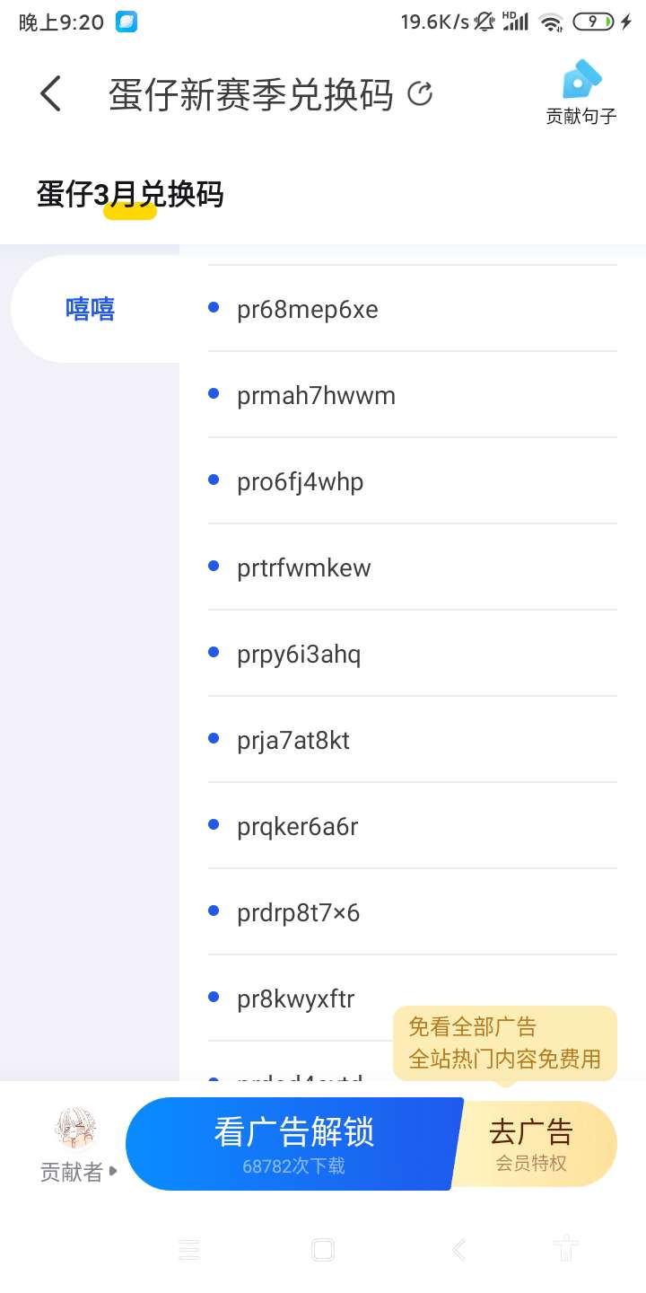Tap the contributor avatar image
The image size is (646, 1293).
pyautogui.click(x=76, y=1129)
